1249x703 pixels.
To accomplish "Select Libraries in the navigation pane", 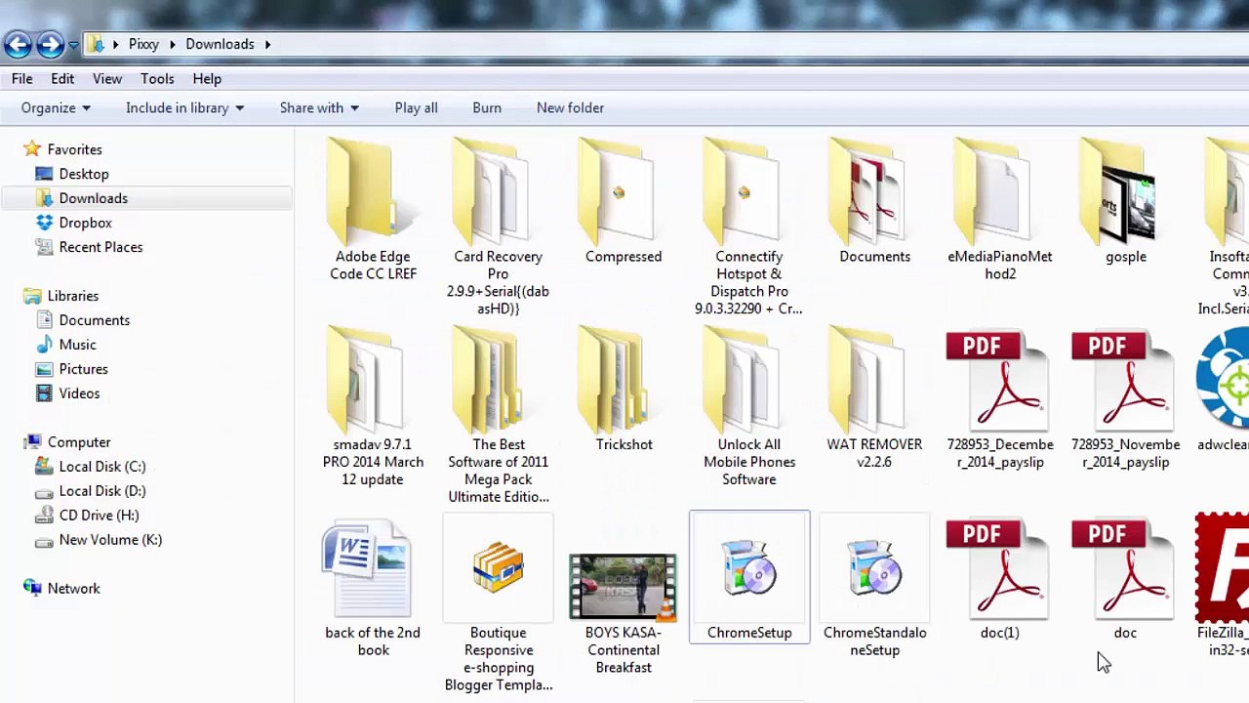I will point(60,296).
